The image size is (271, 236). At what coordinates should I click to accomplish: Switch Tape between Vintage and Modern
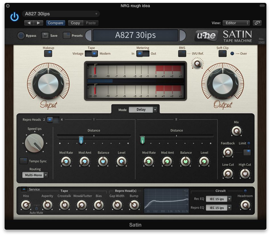point(91,54)
